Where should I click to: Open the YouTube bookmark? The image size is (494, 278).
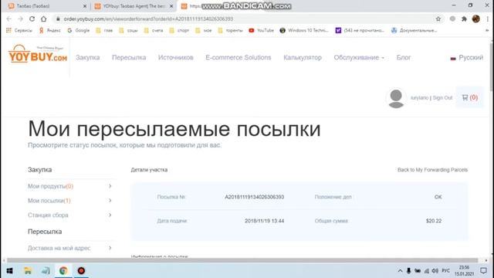point(261,30)
